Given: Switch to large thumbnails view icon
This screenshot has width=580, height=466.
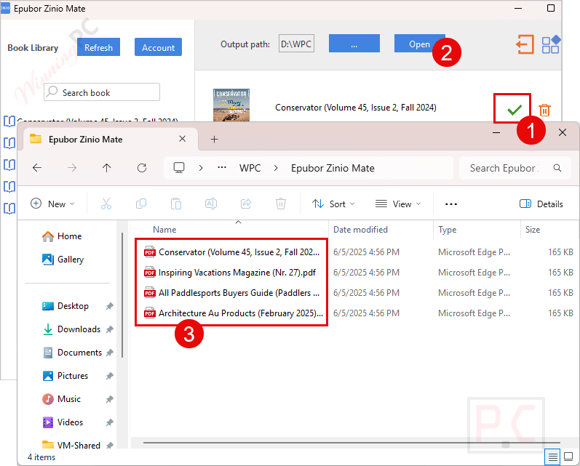Looking at the screenshot, I should click(x=568, y=457).
